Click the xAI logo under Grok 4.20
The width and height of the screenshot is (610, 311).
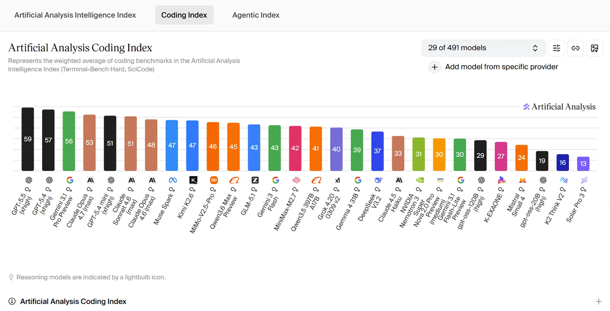337,180
